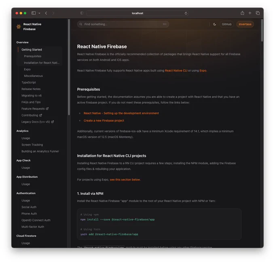The width and height of the screenshot is (275, 263).
Task: Open the Social Auth page
Action: (x=29, y=207)
